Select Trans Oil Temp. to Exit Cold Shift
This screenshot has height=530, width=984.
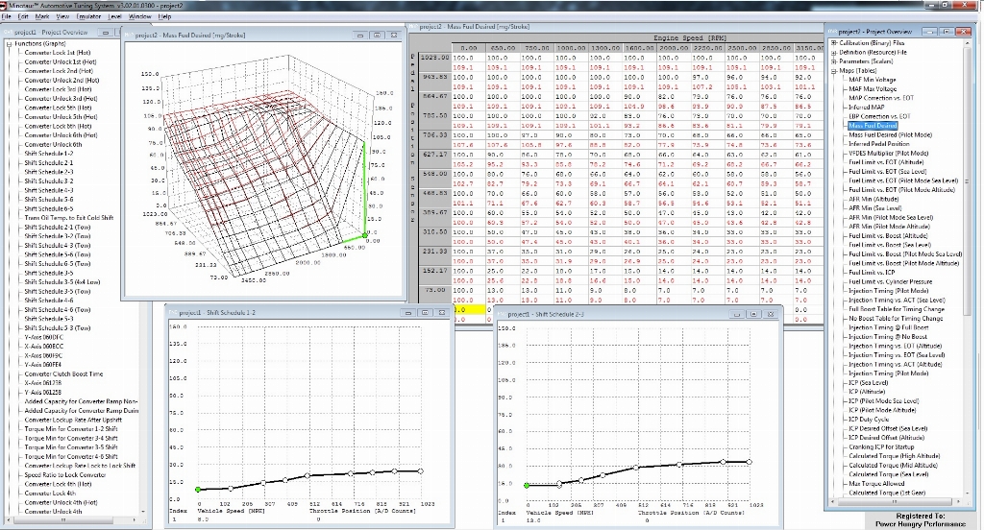(69, 218)
